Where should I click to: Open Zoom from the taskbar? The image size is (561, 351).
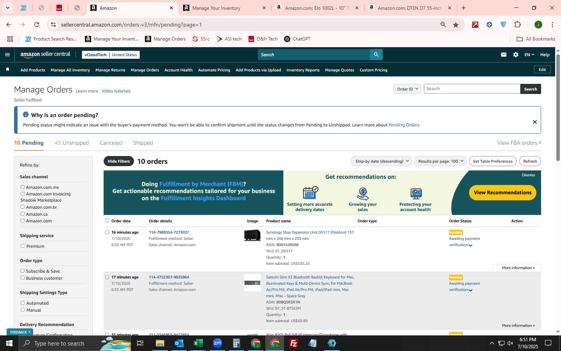[217, 343]
